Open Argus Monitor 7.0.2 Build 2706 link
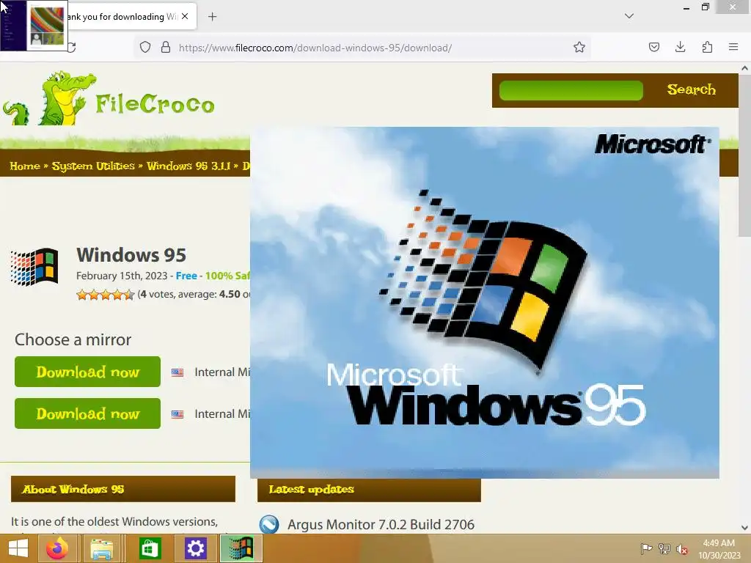 click(381, 525)
